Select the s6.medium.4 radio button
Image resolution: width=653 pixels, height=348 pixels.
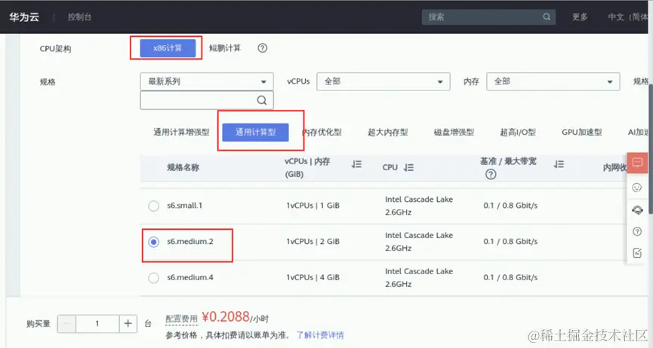[154, 278]
